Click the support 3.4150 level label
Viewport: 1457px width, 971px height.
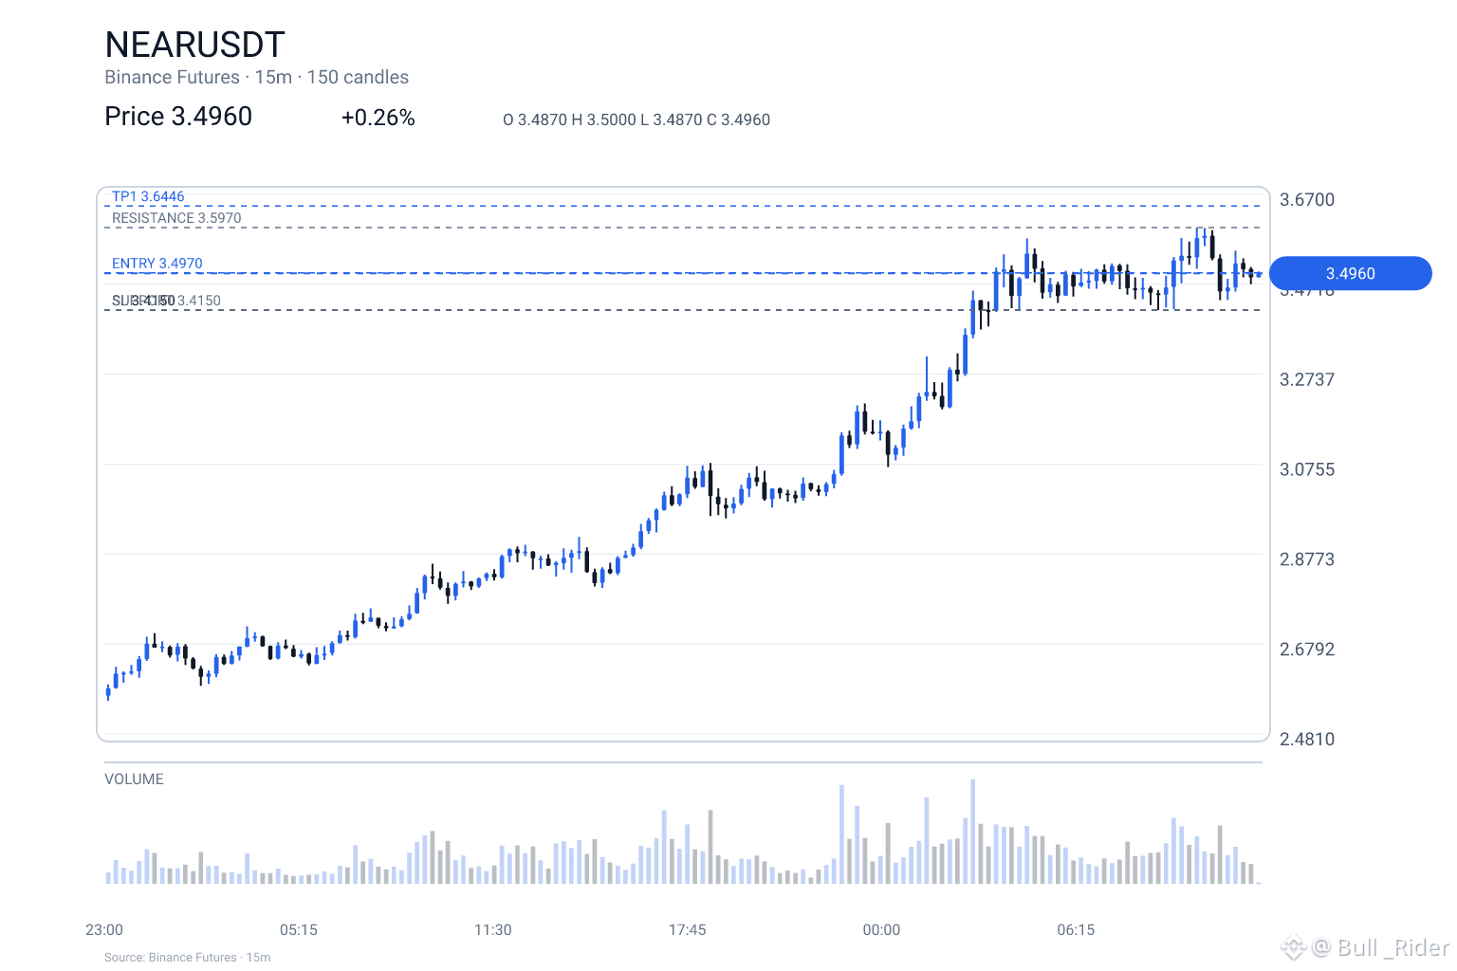[x=166, y=301]
